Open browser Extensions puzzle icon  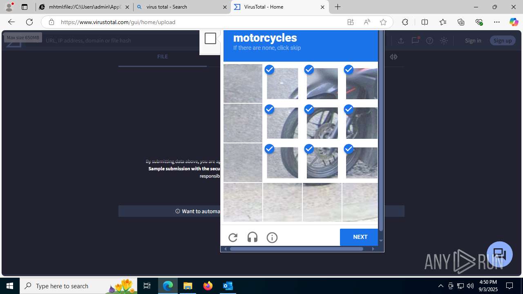405,22
